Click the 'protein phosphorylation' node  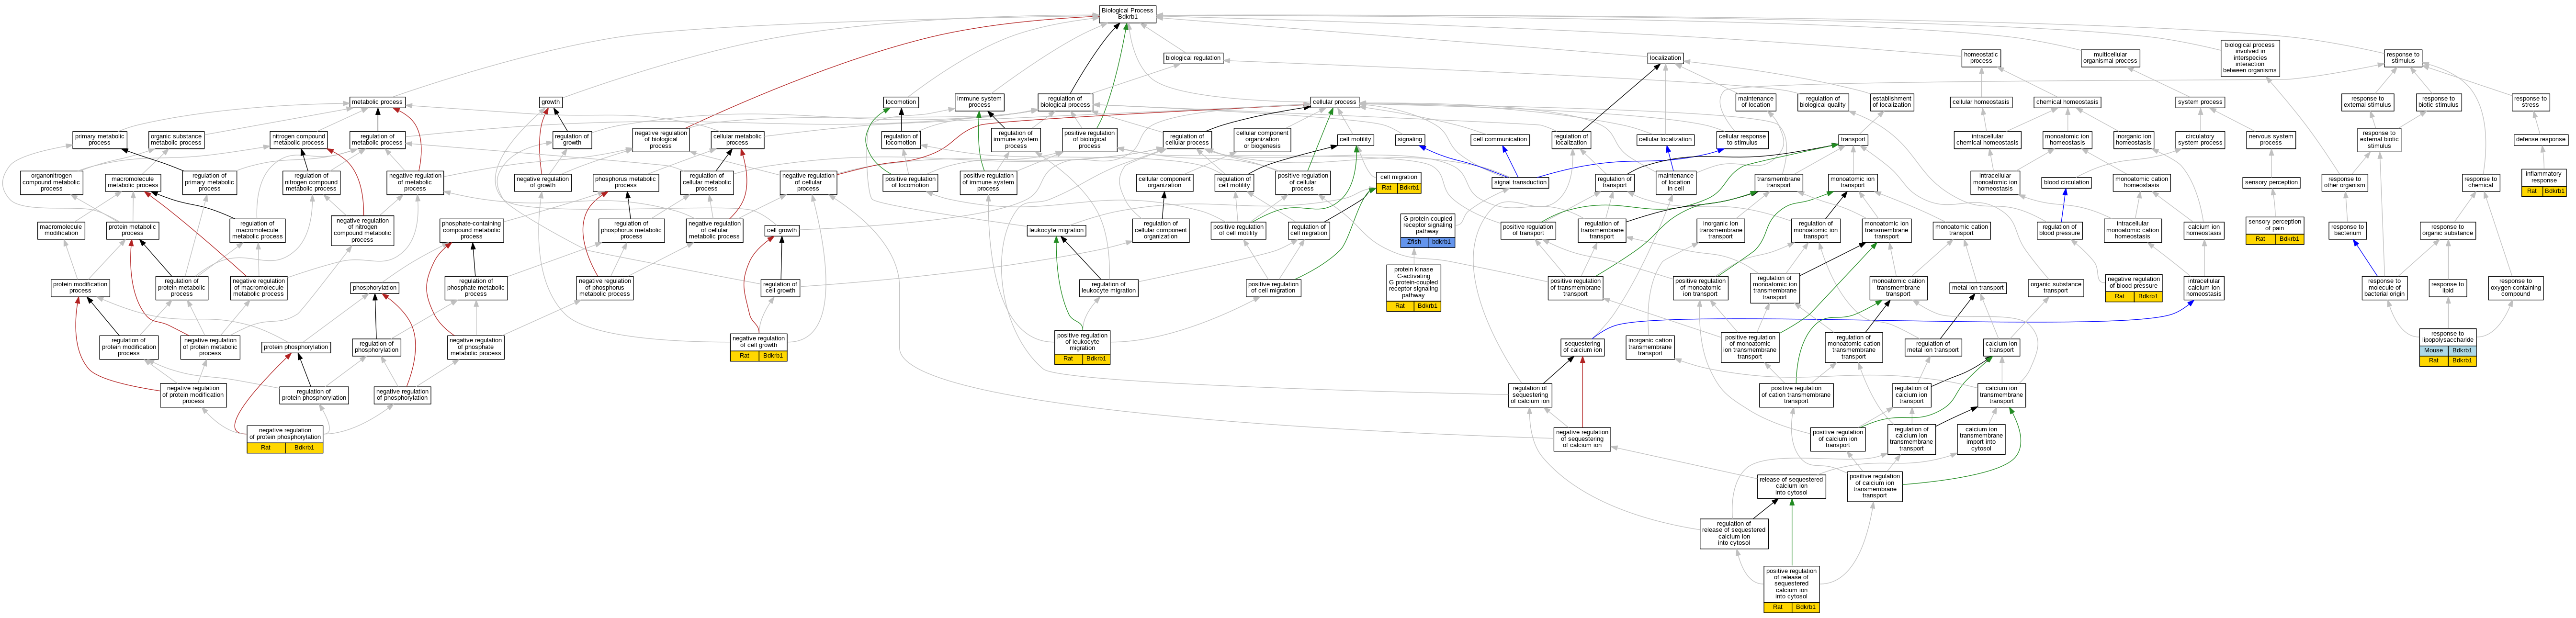(296, 347)
